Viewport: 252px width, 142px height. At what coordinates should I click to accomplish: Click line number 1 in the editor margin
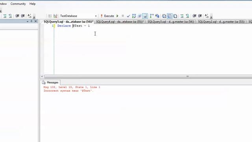click(x=52, y=26)
